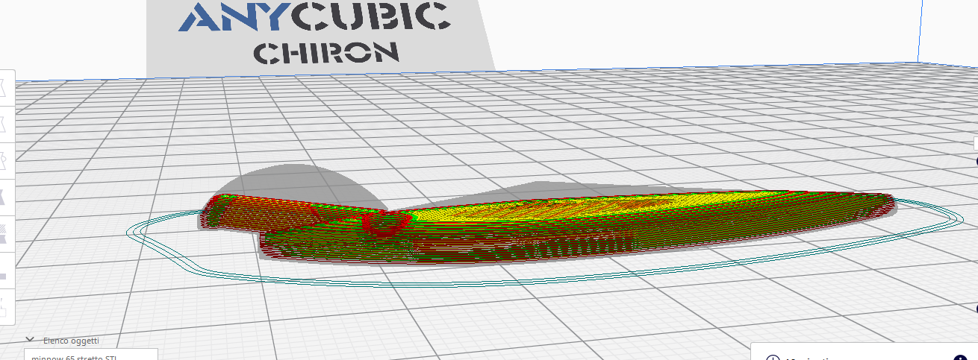The height and width of the screenshot is (360, 978).
Task: Click the bottom-most icon in left toolbar
Action: 4,306
